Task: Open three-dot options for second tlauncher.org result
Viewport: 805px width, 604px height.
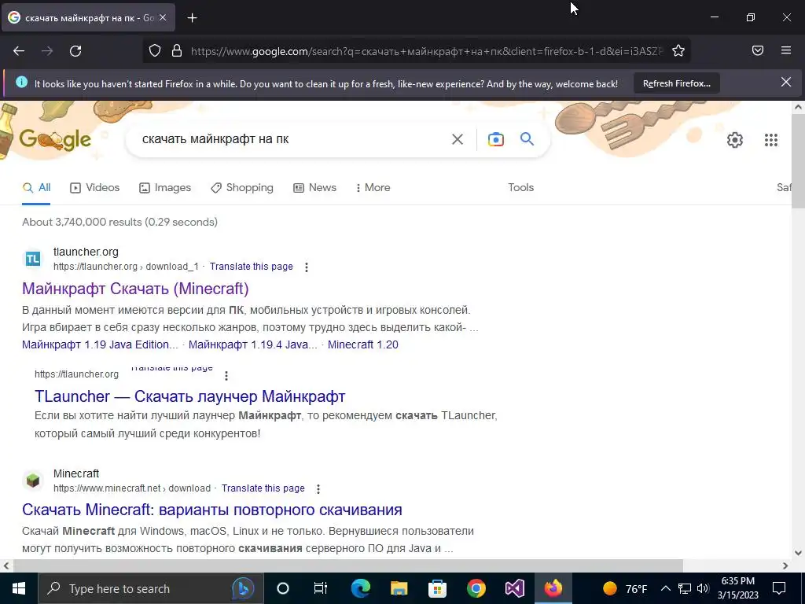Action: tap(226, 375)
